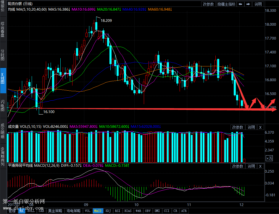Image resolution: width=279 pixels, height=214 pixels.
Task: Open 多周期列 in left sidebar
Action: point(3,156)
